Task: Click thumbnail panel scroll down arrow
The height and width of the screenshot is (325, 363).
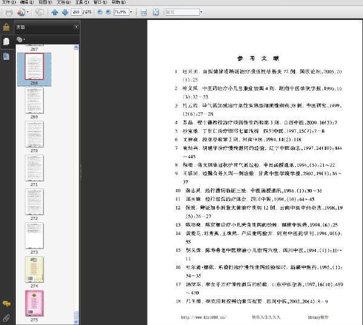Action: [76, 321]
